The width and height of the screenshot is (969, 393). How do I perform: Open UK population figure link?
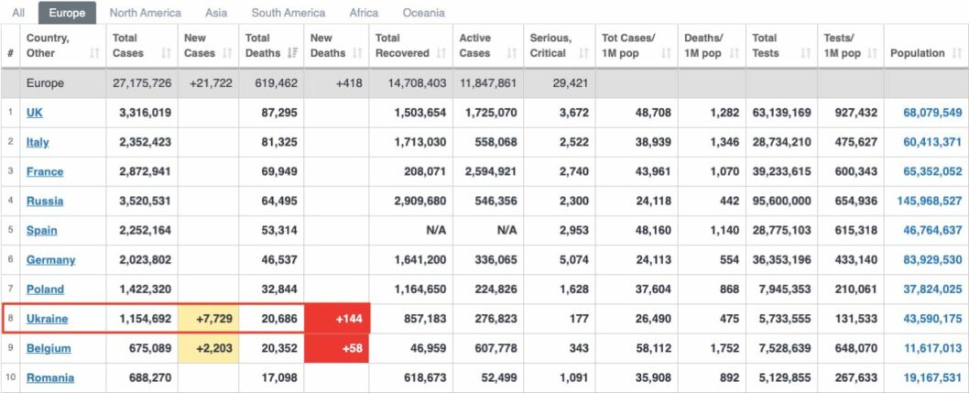point(932,113)
